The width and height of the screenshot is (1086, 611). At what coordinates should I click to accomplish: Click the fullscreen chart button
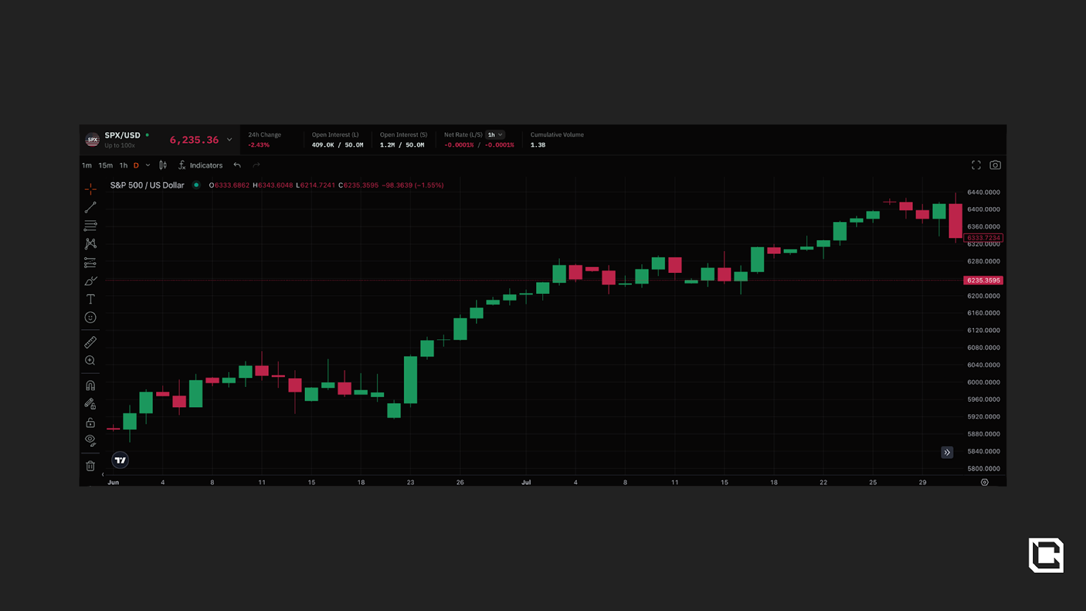(x=976, y=165)
